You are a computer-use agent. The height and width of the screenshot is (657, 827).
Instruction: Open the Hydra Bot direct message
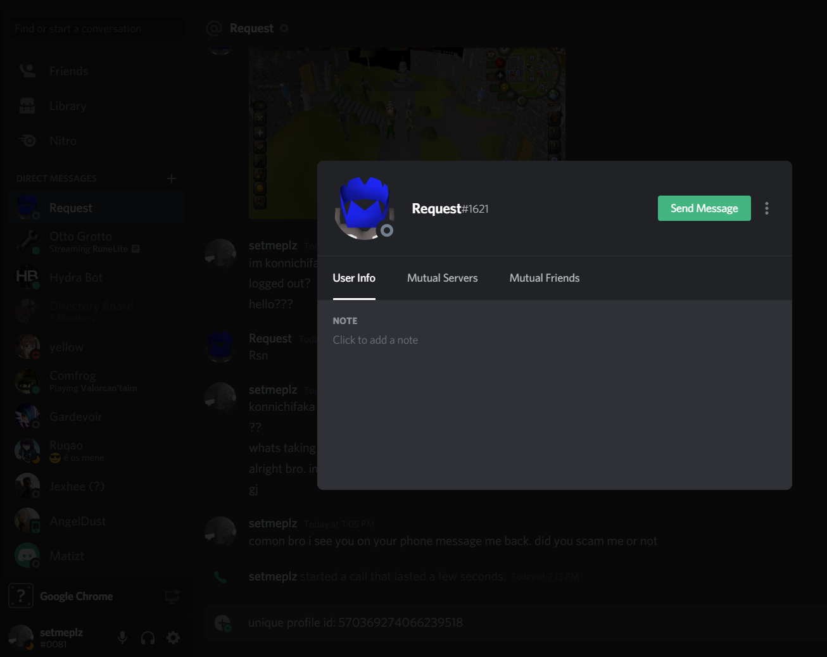point(96,277)
